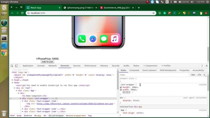Select the Elements tab
This screenshot has width=210, height=118.
coord(65,66)
